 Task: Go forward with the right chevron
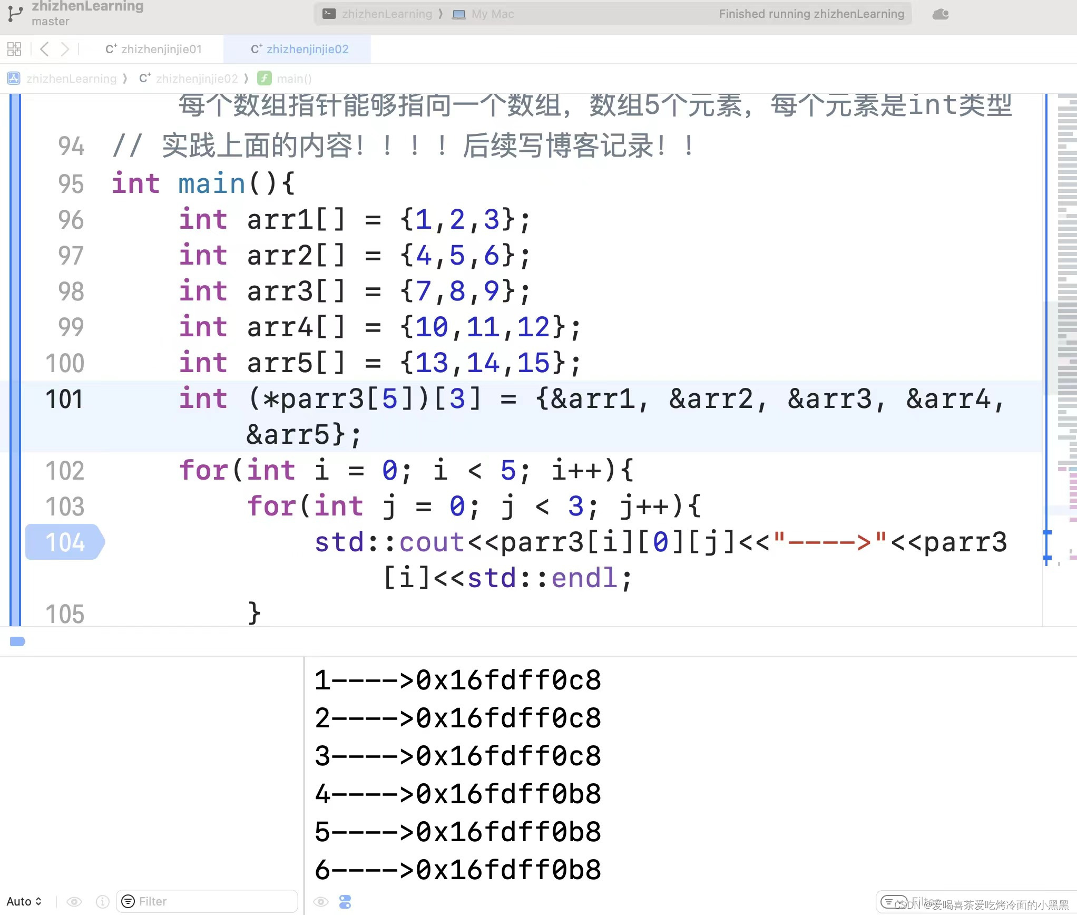65,49
